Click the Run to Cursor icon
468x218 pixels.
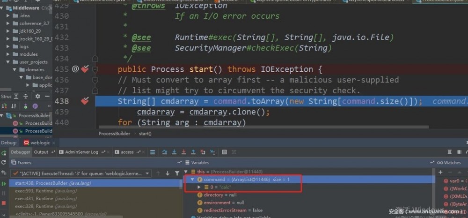click(213, 152)
